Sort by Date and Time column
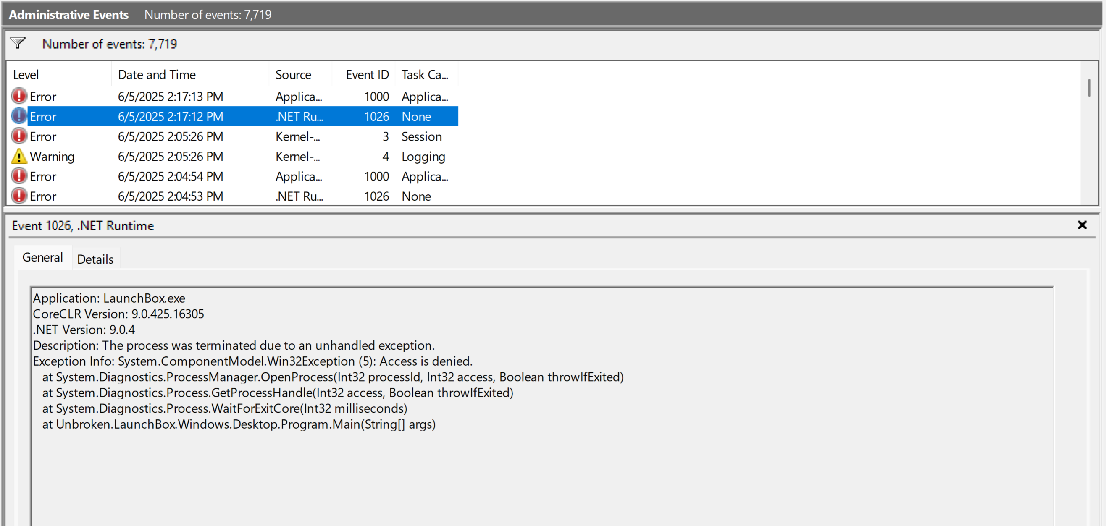The height and width of the screenshot is (526, 1106). pyautogui.click(x=190, y=74)
